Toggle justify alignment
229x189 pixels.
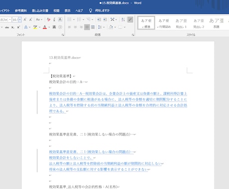[x=87, y=27]
